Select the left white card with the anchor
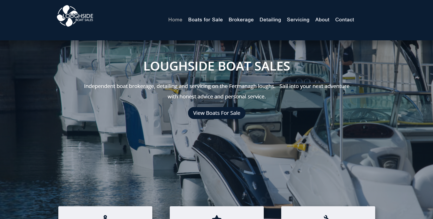 (x=105, y=213)
